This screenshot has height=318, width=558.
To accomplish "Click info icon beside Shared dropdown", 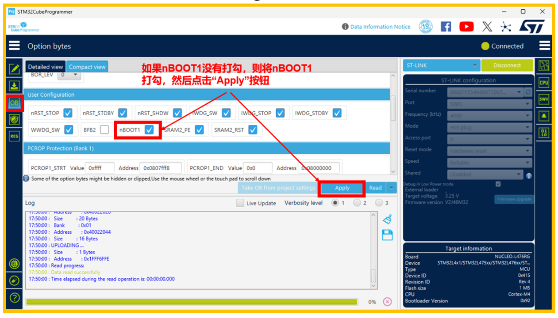I will click(x=529, y=175).
